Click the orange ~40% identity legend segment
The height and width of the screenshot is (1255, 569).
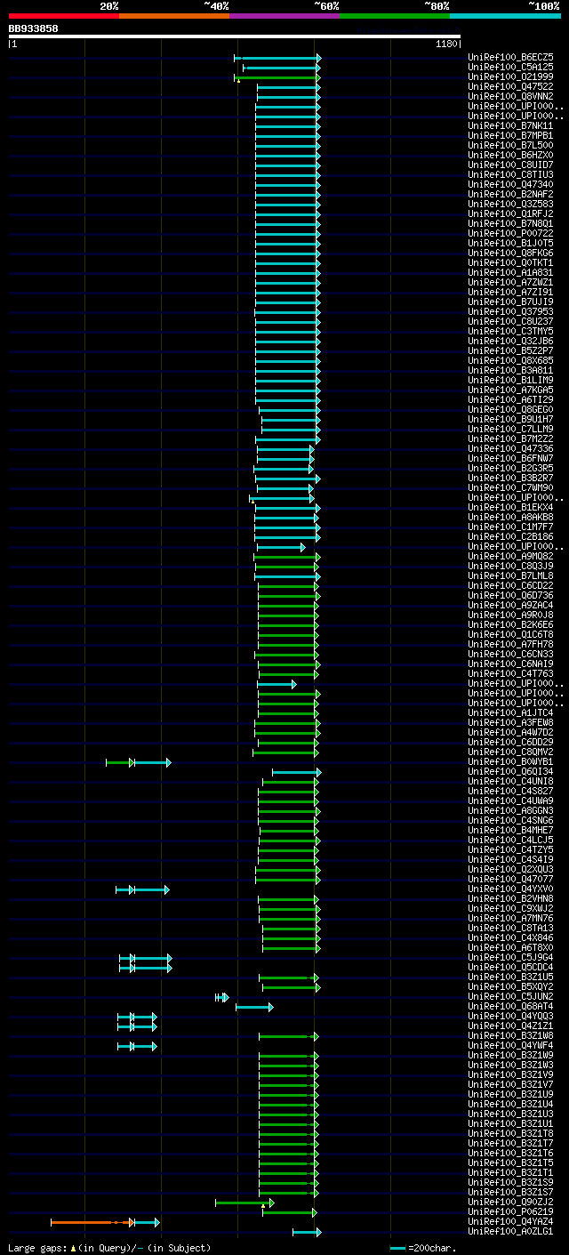pos(174,16)
